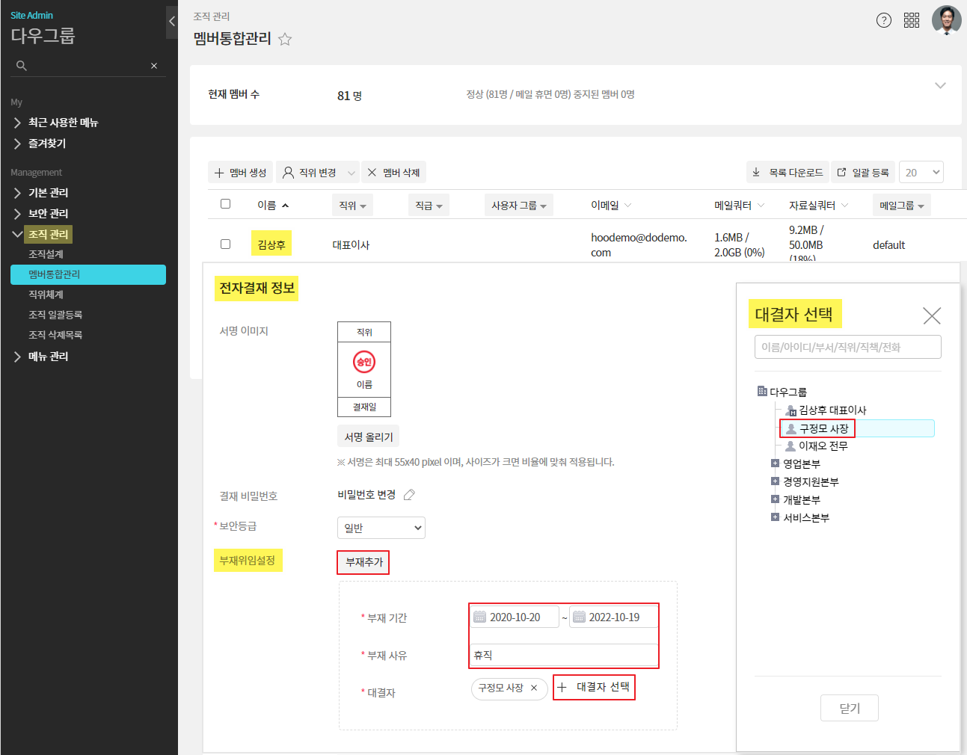Viewport: 967px width, 755px height.
Task: Remove 구정모 사장 from 대결자 chip
Action: click(x=534, y=688)
